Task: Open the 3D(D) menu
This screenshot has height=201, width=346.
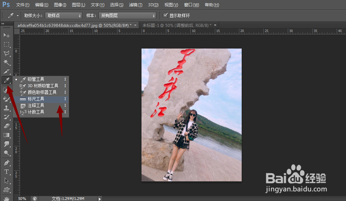Action: point(153,4)
